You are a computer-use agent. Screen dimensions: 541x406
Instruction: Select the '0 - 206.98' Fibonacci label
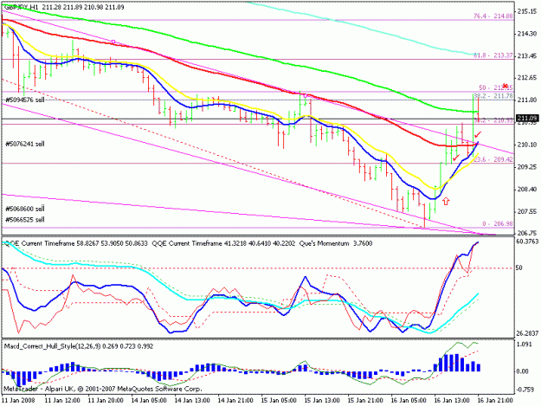tap(498, 224)
